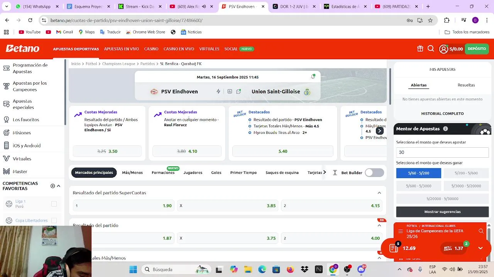Open the betslip icon showing 5 selections
Screen dimensions: 494x277
[x=394, y=248]
